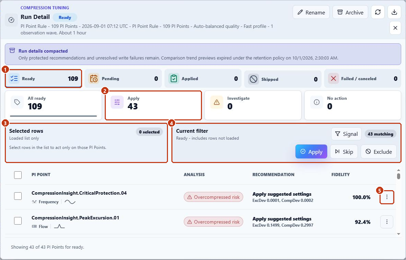
Task: Click the clipboard check icon in Applied
Action: click(x=174, y=78)
